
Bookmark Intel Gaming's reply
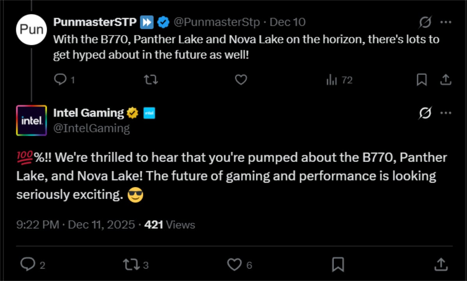(337, 264)
